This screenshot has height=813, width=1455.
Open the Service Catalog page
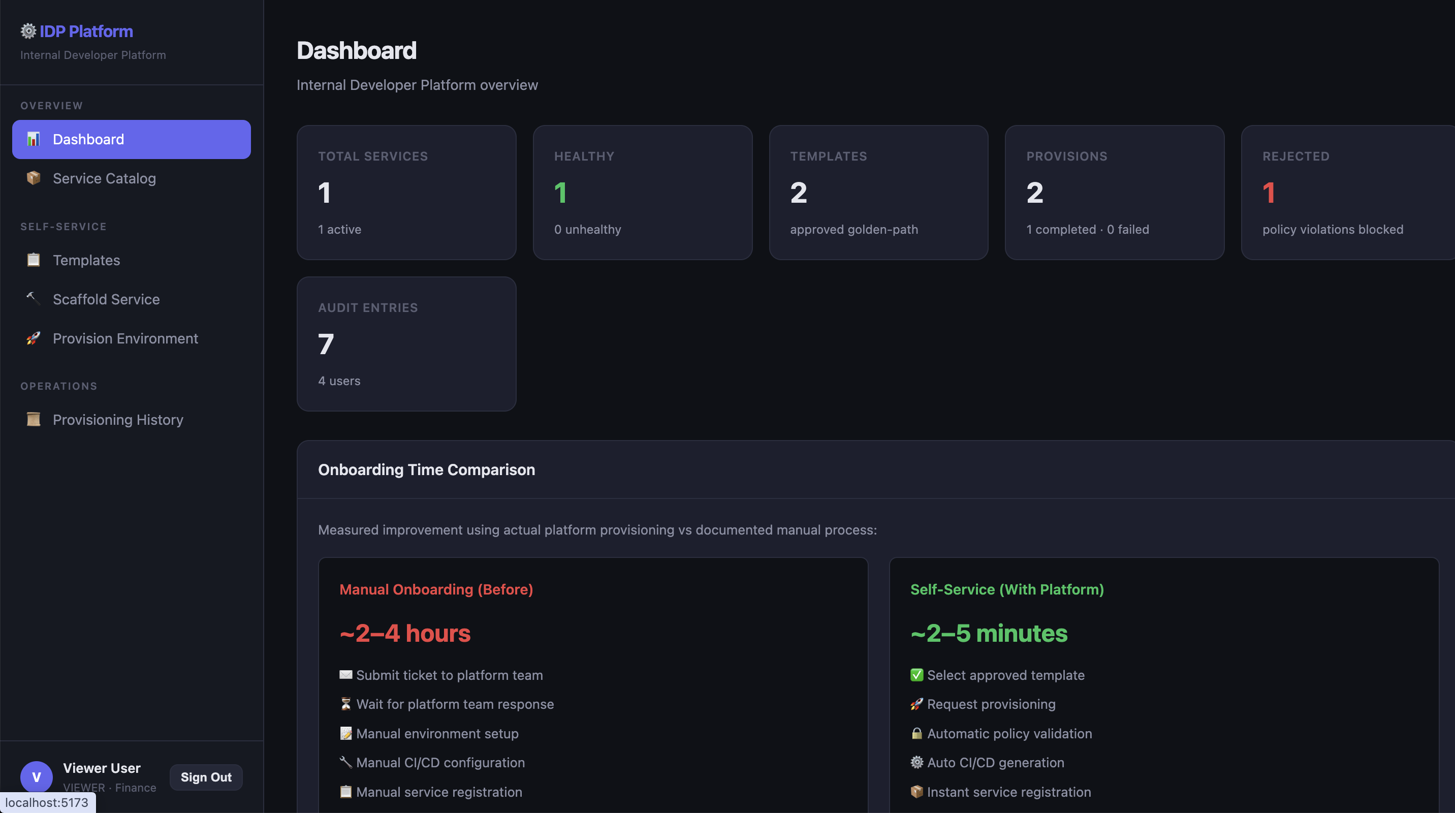tap(132, 178)
